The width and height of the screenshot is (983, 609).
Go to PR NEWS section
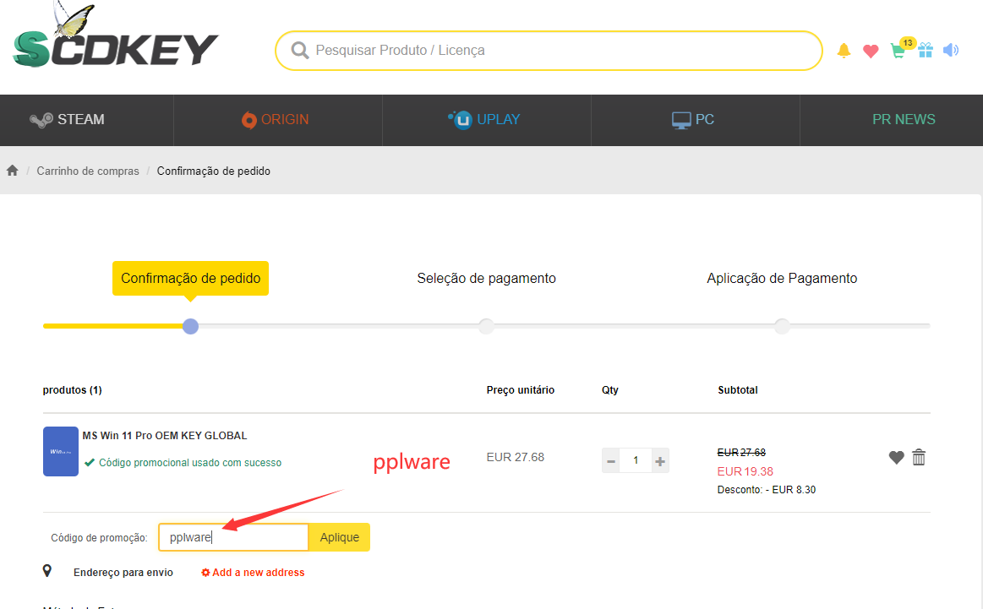click(904, 120)
